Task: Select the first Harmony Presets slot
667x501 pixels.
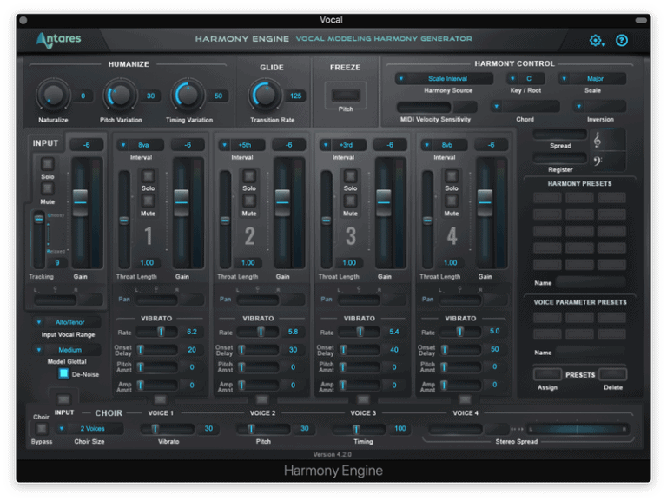Action: pyautogui.click(x=547, y=197)
